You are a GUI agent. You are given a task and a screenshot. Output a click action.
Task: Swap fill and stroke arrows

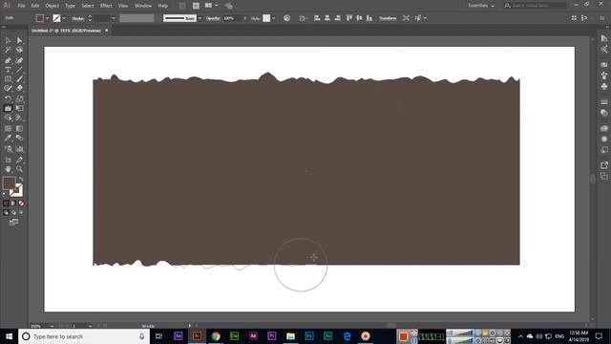click(21, 179)
